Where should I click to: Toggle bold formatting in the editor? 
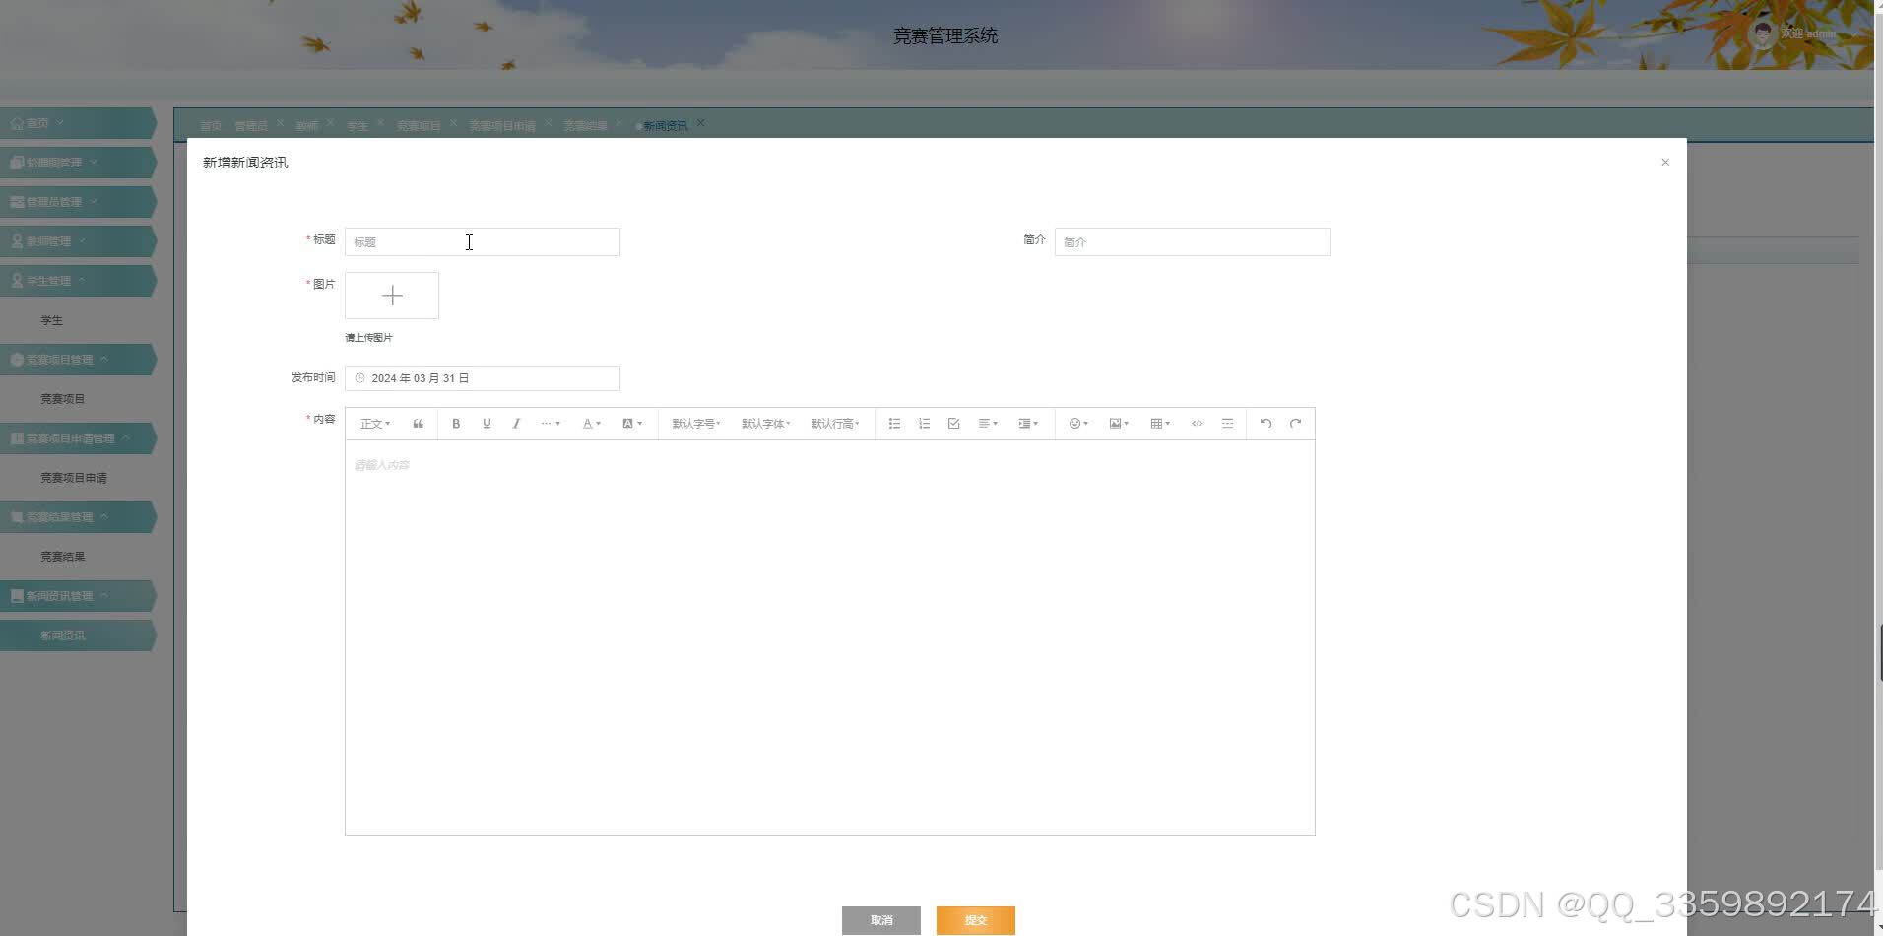coord(456,424)
